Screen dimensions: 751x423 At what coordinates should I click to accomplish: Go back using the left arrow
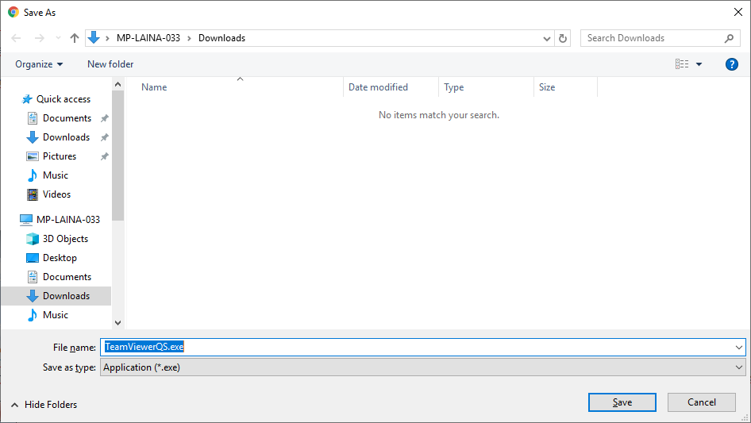(16, 38)
